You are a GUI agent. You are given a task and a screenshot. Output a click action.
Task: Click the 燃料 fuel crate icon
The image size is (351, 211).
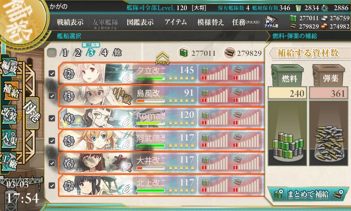(287, 75)
